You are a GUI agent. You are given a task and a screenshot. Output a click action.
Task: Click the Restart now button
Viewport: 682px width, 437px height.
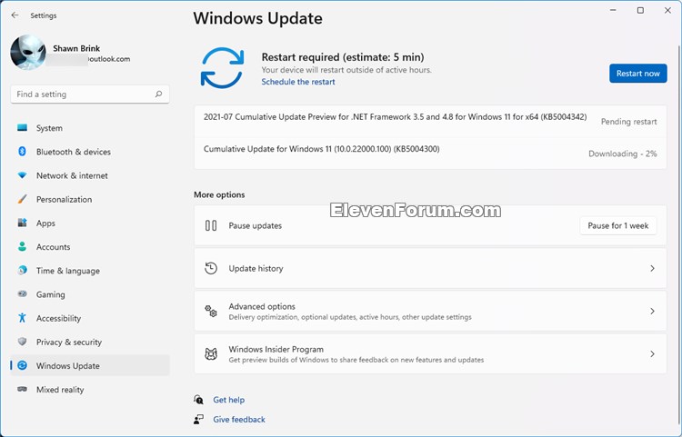point(638,74)
